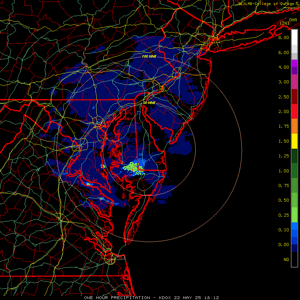This screenshot has height=300, width=300.
Task: Click the 2.50 legend value
Action: 284,97
